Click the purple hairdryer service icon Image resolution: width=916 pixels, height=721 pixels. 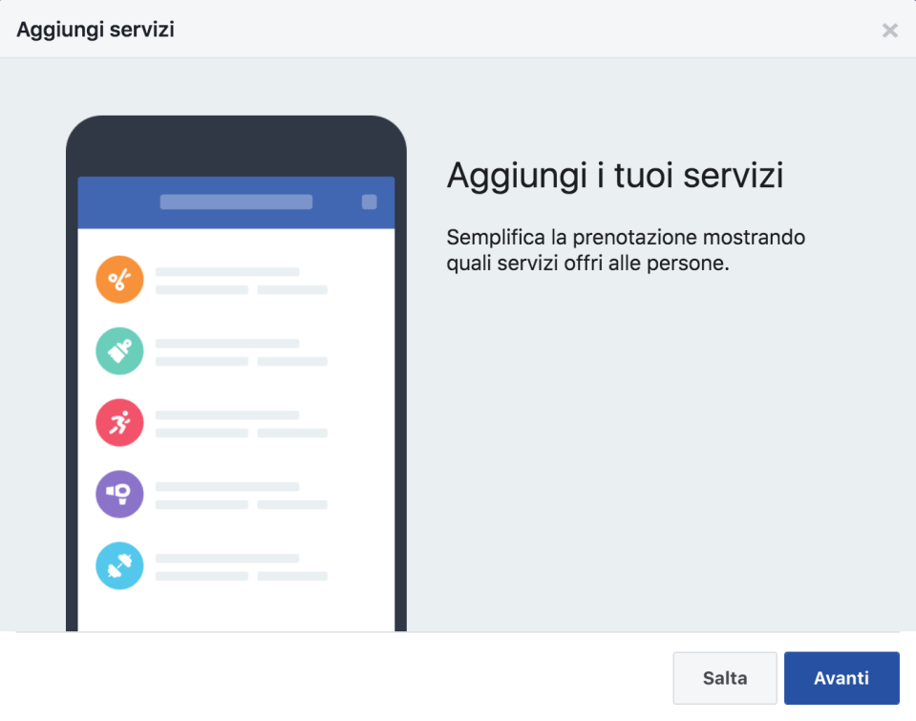[119, 494]
